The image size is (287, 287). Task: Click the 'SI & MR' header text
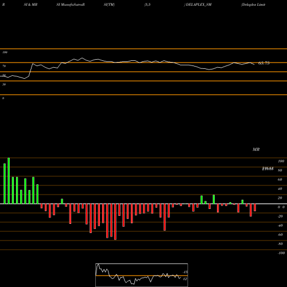tap(30, 5)
